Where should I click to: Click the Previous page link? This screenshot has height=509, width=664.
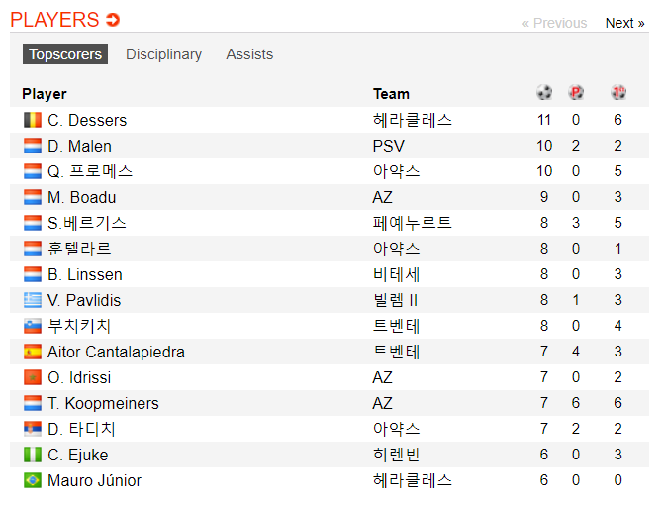(554, 23)
